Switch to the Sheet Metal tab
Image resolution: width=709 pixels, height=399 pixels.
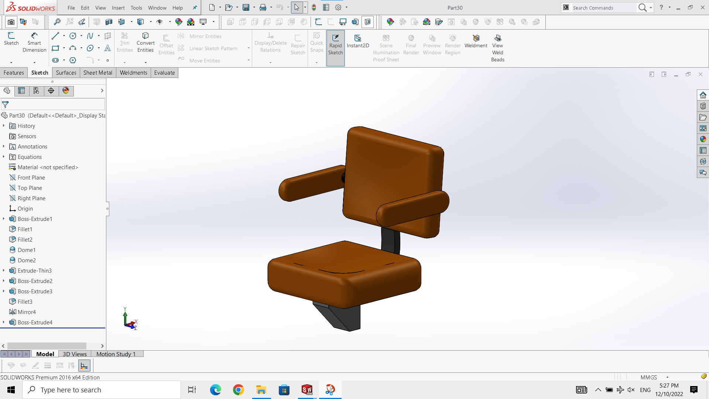click(98, 73)
